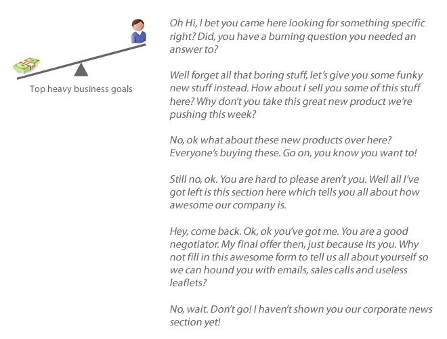Click the word "leaflets?"
This screenshot has height=339, width=447.
(x=188, y=283)
